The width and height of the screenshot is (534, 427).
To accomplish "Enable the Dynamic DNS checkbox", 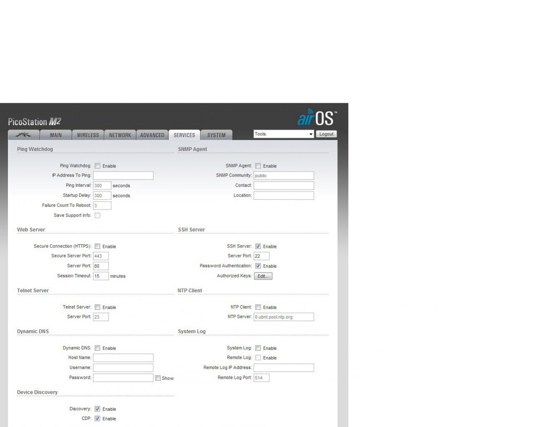I will click(x=97, y=348).
